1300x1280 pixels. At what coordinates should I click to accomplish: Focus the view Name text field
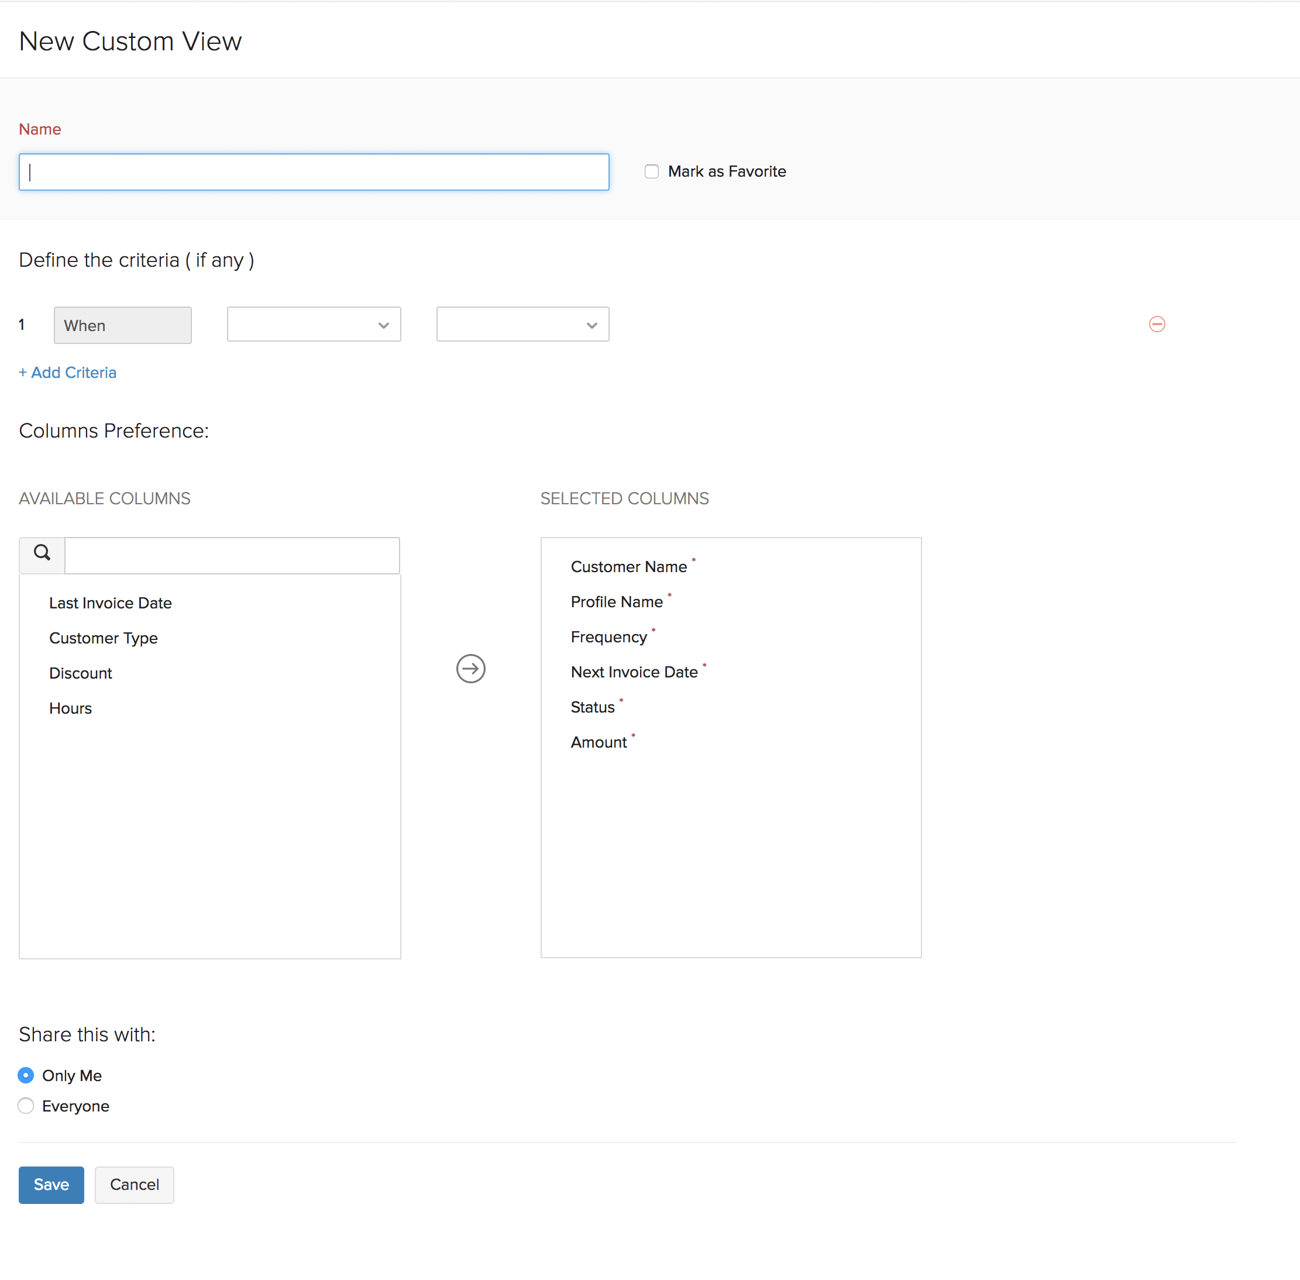pyautogui.click(x=314, y=172)
